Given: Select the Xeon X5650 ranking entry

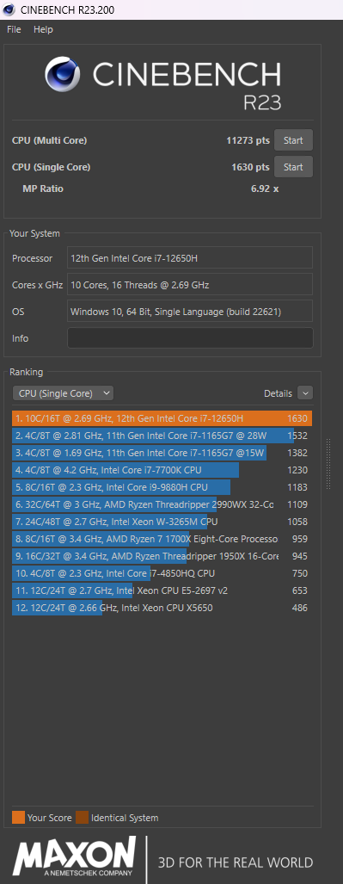Looking at the screenshot, I should 162,608.
